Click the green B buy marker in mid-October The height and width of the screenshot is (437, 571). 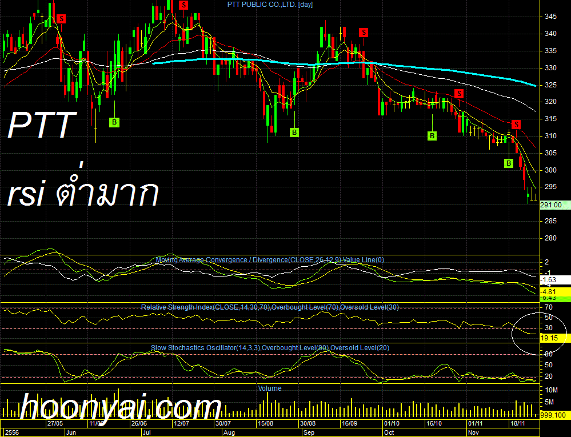(x=432, y=136)
